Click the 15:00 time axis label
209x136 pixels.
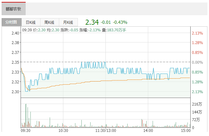pos(186,130)
